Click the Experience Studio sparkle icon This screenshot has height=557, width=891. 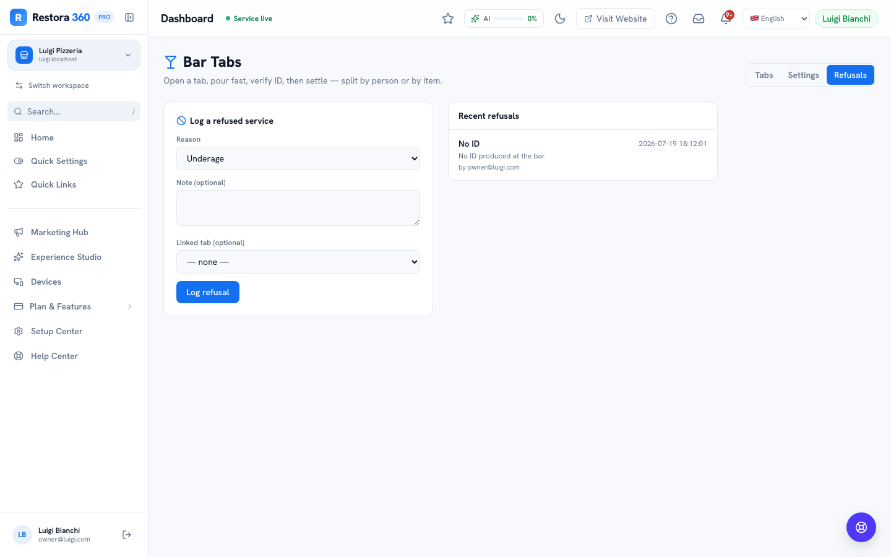click(x=19, y=257)
